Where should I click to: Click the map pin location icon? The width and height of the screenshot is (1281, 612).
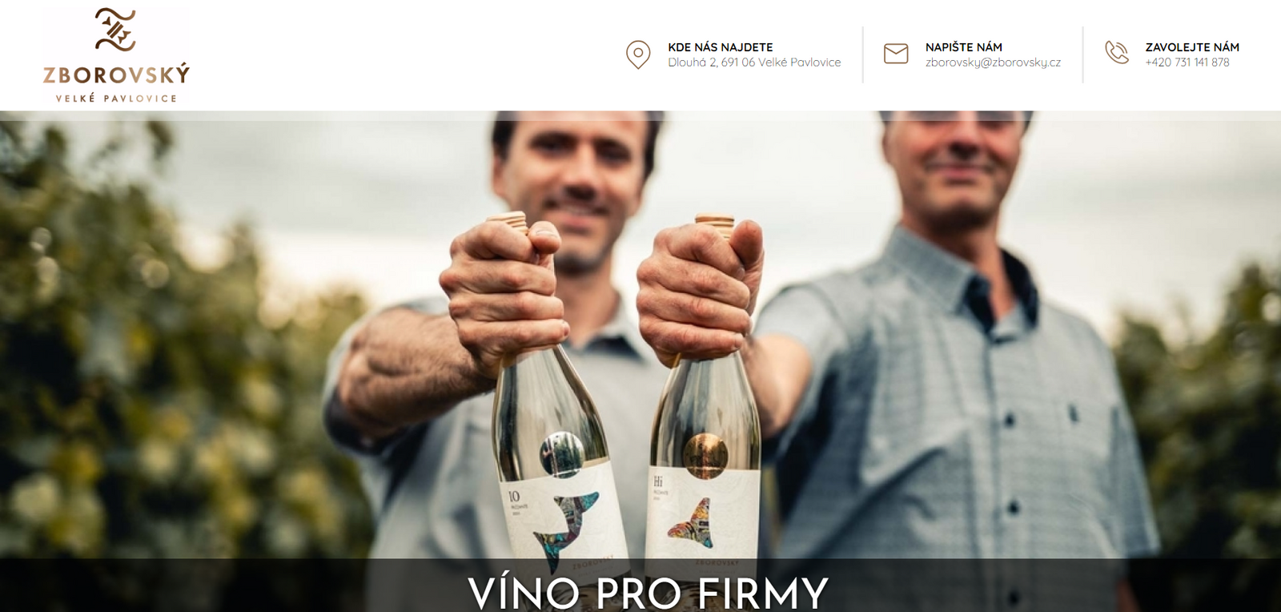(x=638, y=54)
